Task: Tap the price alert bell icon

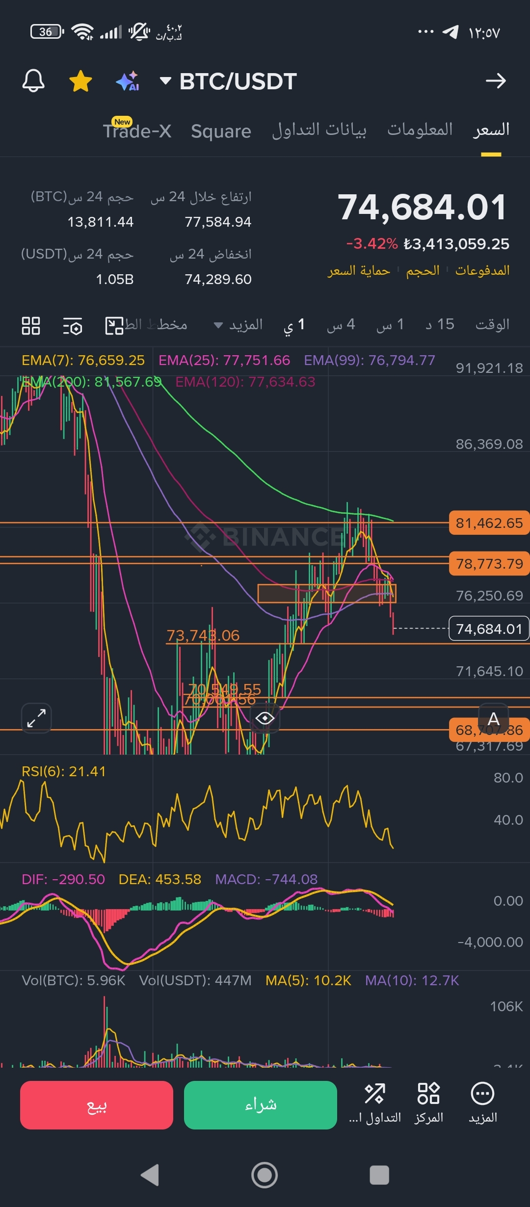Action: pyautogui.click(x=33, y=81)
